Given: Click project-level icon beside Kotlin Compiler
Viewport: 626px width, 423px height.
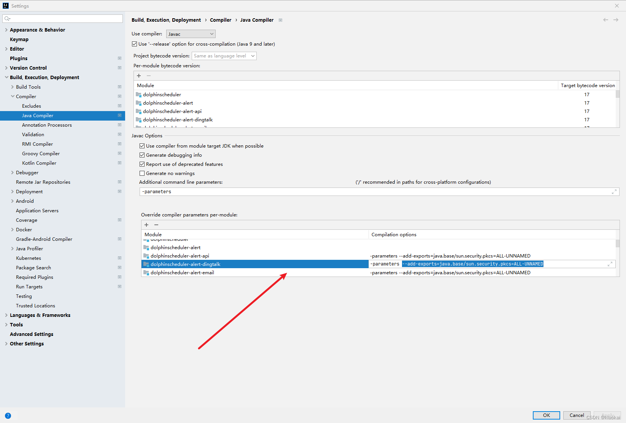Looking at the screenshot, I should (x=119, y=163).
